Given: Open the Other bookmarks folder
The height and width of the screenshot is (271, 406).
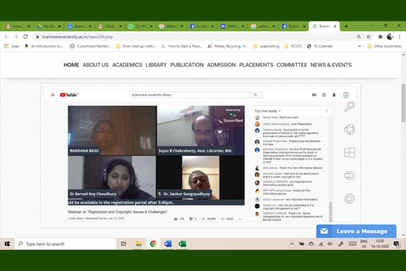Looking at the screenshot, I should pyautogui.click(x=384, y=46).
